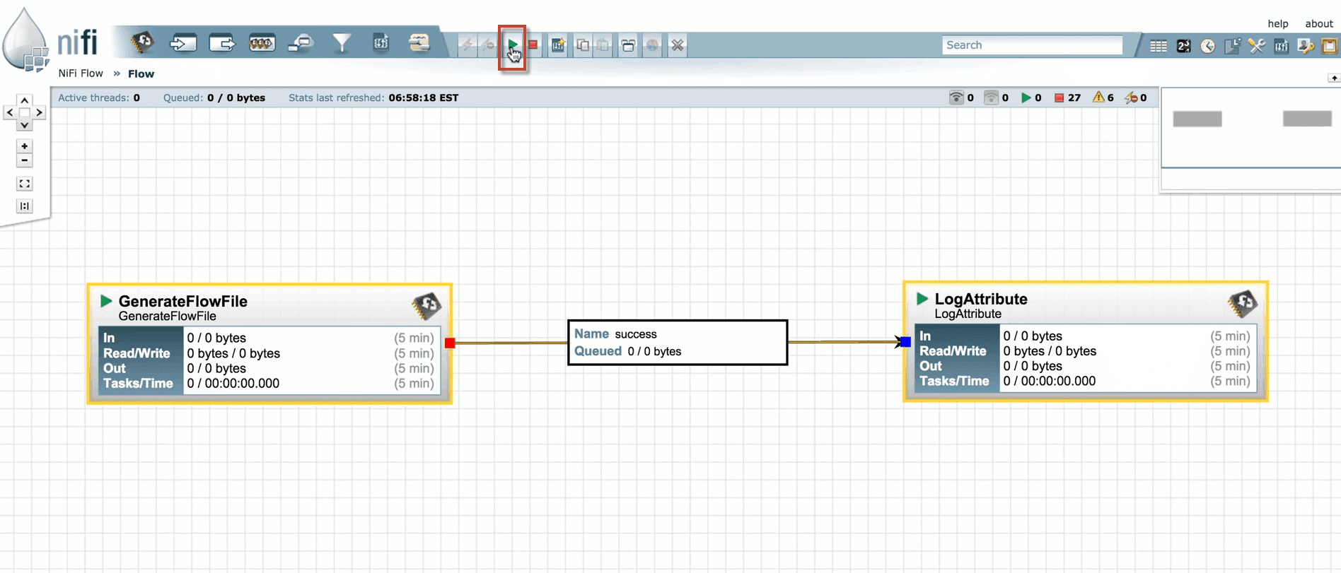This screenshot has width=1341, height=573.
Task: Click the Remote Process Group cloud icon
Action: [301, 44]
